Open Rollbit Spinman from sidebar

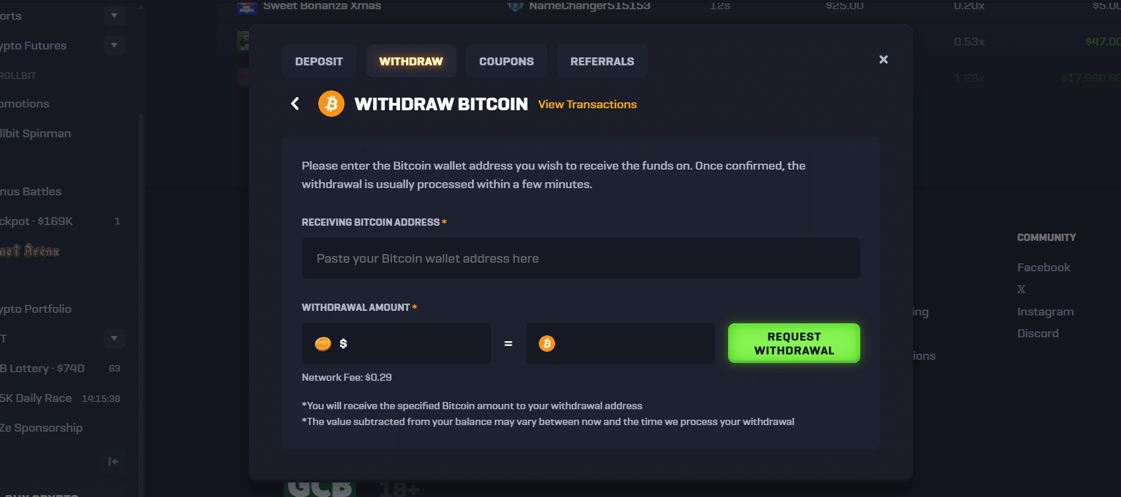(x=35, y=133)
